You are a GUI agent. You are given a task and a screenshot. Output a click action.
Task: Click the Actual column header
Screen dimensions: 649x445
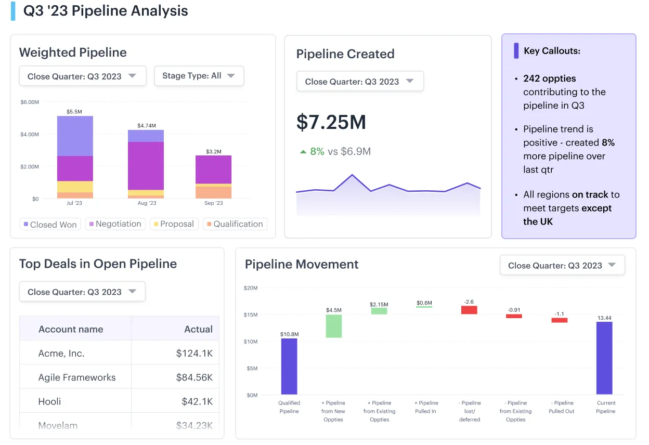click(199, 329)
